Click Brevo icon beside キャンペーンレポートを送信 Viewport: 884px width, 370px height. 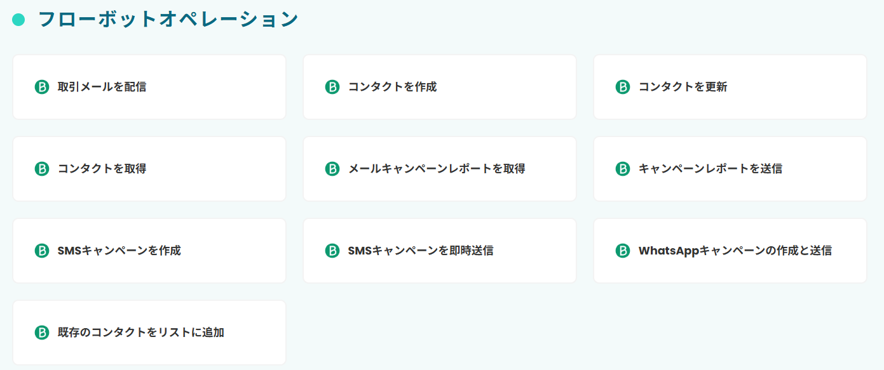[623, 169]
